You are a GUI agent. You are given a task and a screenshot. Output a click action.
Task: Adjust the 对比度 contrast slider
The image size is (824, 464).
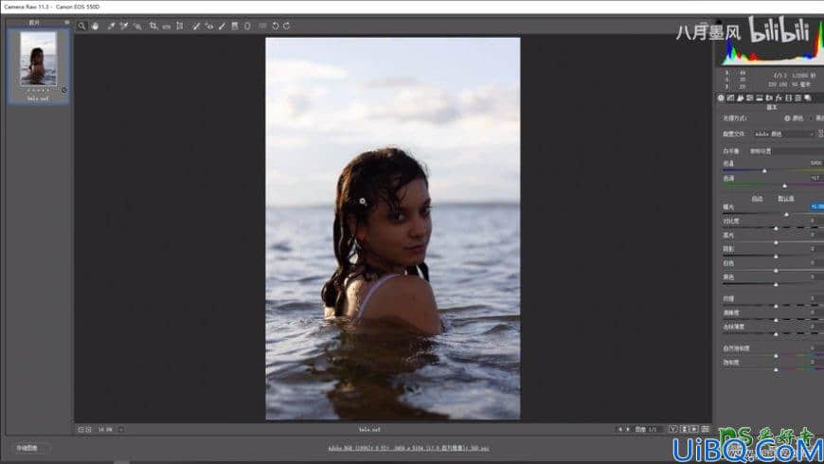click(x=777, y=228)
